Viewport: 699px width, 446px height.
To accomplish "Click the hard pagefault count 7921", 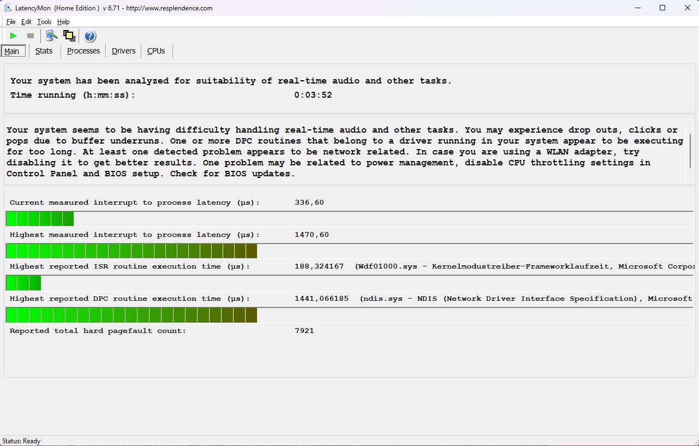I will click(x=304, y=331).
